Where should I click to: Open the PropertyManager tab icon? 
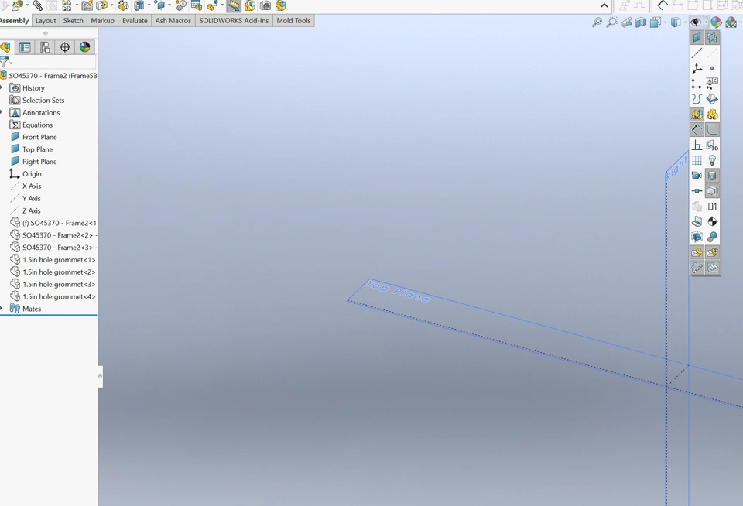pyautogui.click(x=25, y=47)
